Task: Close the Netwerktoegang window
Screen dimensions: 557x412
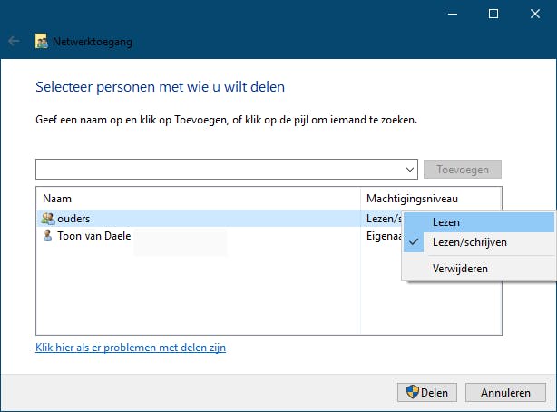Action: pyautogui.click(x=535, y=14)
